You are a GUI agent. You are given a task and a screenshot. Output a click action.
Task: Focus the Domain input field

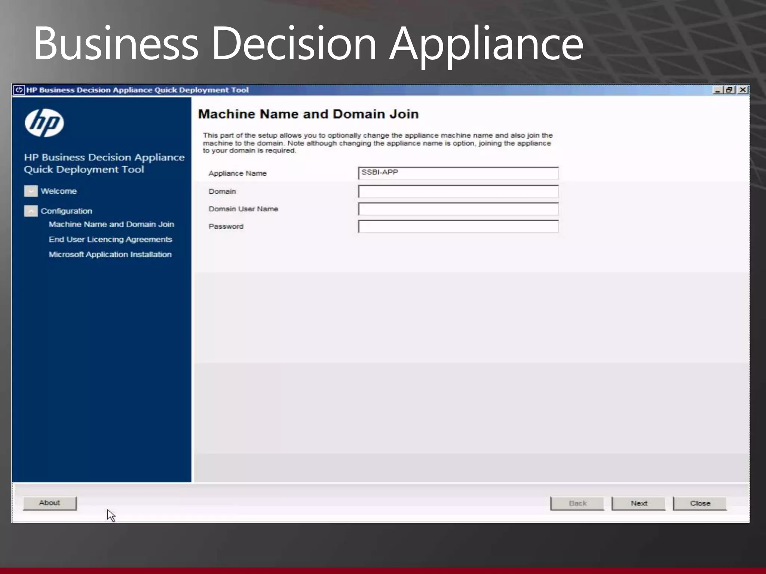458,191
